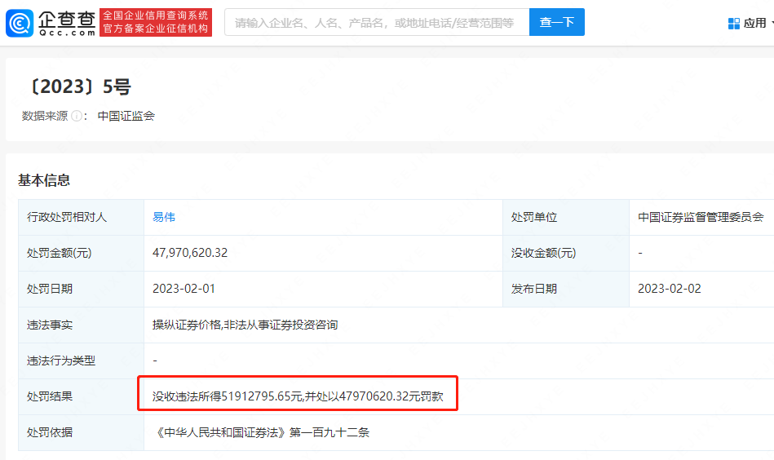Click the 处罚结果 label cell
The image size is (774, 460).
tap(81, 396)
